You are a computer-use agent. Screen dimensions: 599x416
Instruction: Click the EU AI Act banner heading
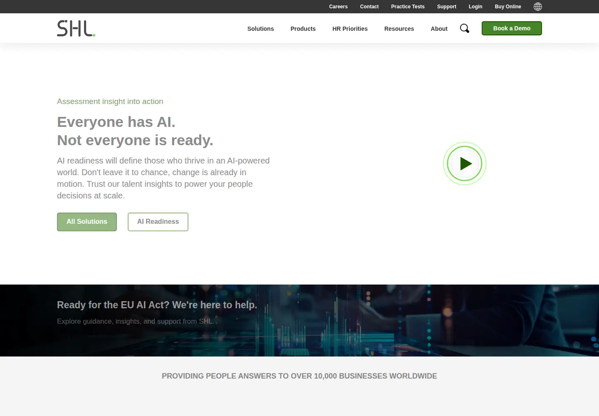[x=157, y=305]
